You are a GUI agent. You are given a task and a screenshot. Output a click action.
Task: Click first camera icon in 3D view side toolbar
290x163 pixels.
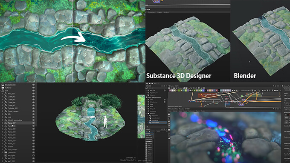tap(169, 114)
